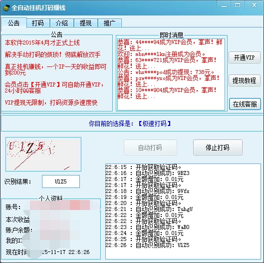
Task: Click log line '自动识别成功: WaBO'
Action: pyautogui.click(x=147, y=227)
